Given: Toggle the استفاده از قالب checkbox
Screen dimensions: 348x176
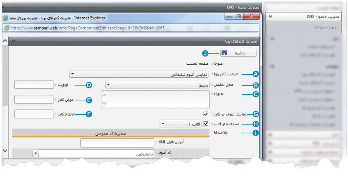Looking at the screenshot, I should coord(205,124).
